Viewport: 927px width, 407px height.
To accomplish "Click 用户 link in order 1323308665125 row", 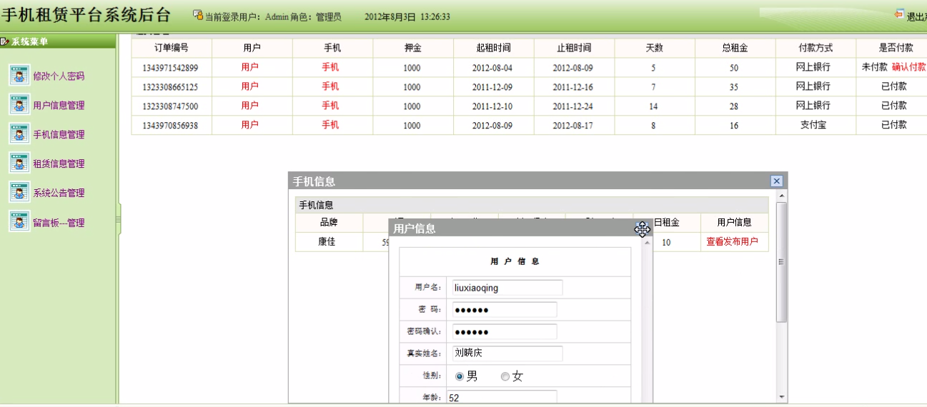I will coord(250,86).
